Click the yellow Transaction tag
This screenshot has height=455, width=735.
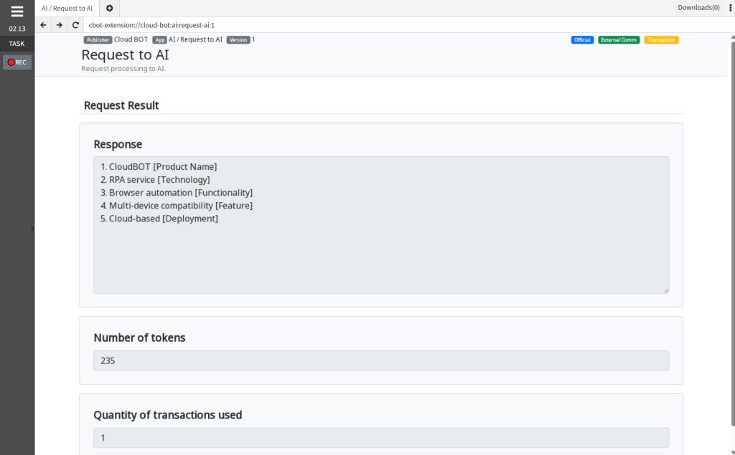click(661, 40)
